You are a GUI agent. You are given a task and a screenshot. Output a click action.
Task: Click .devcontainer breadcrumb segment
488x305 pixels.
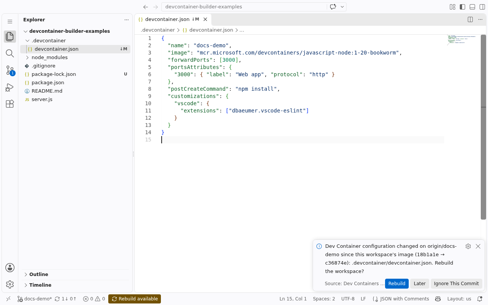pos(158,30)
